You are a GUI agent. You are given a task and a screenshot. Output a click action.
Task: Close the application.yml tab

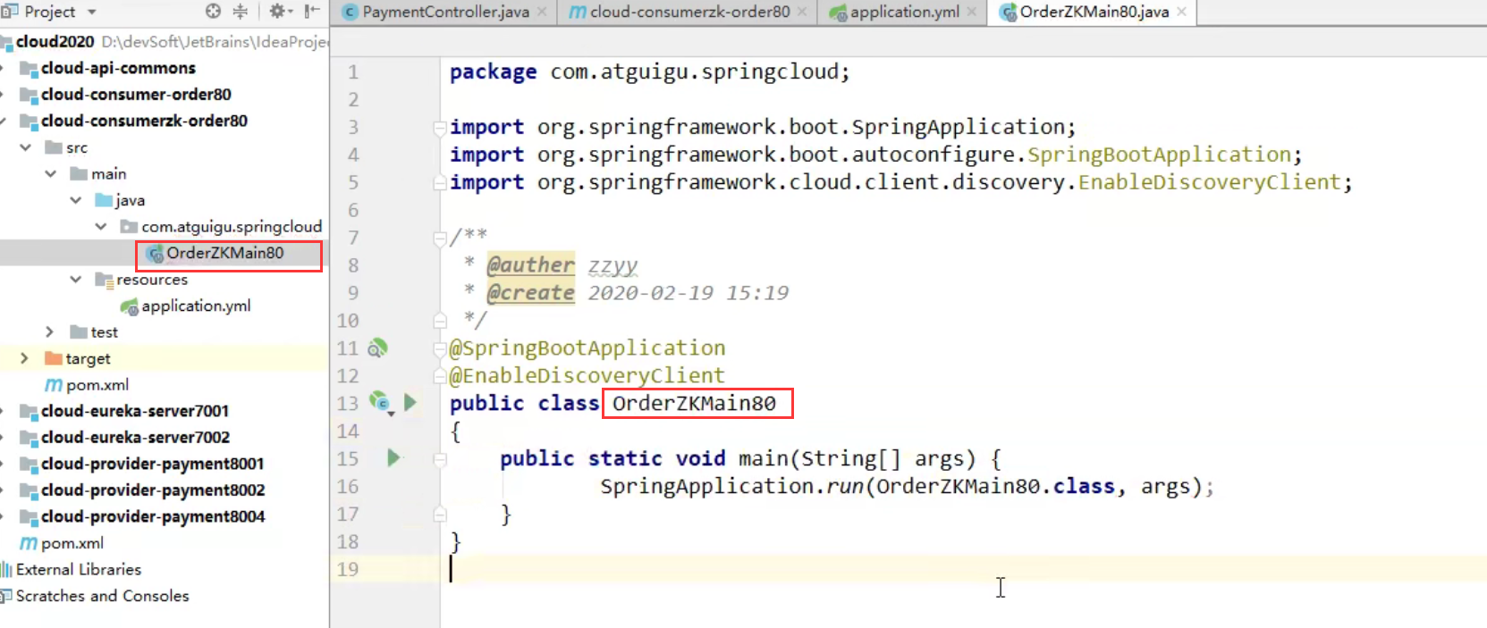(x=972, y=12)
